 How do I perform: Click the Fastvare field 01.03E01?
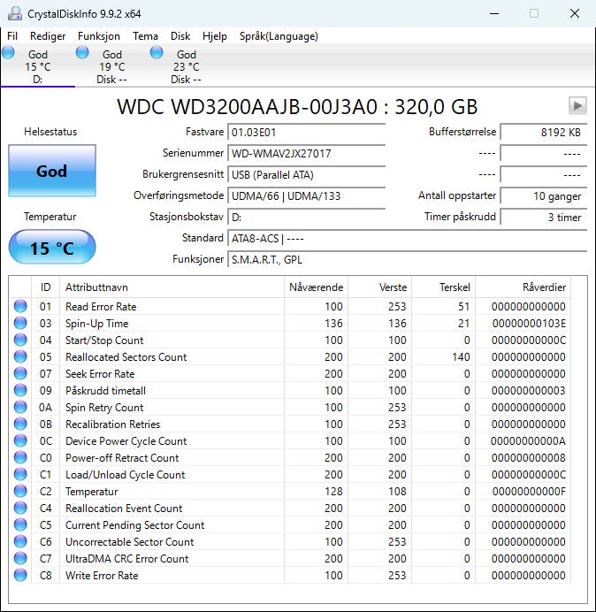306,133
